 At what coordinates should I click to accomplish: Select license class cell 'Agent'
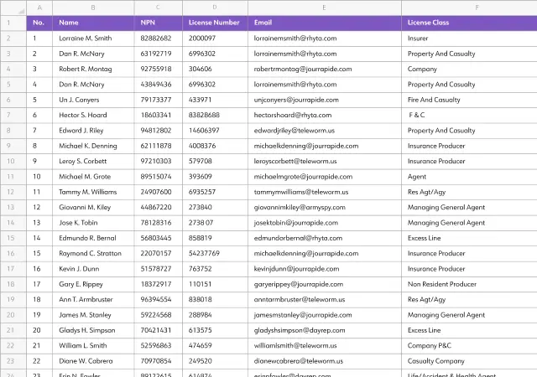[x=469, y=177]
